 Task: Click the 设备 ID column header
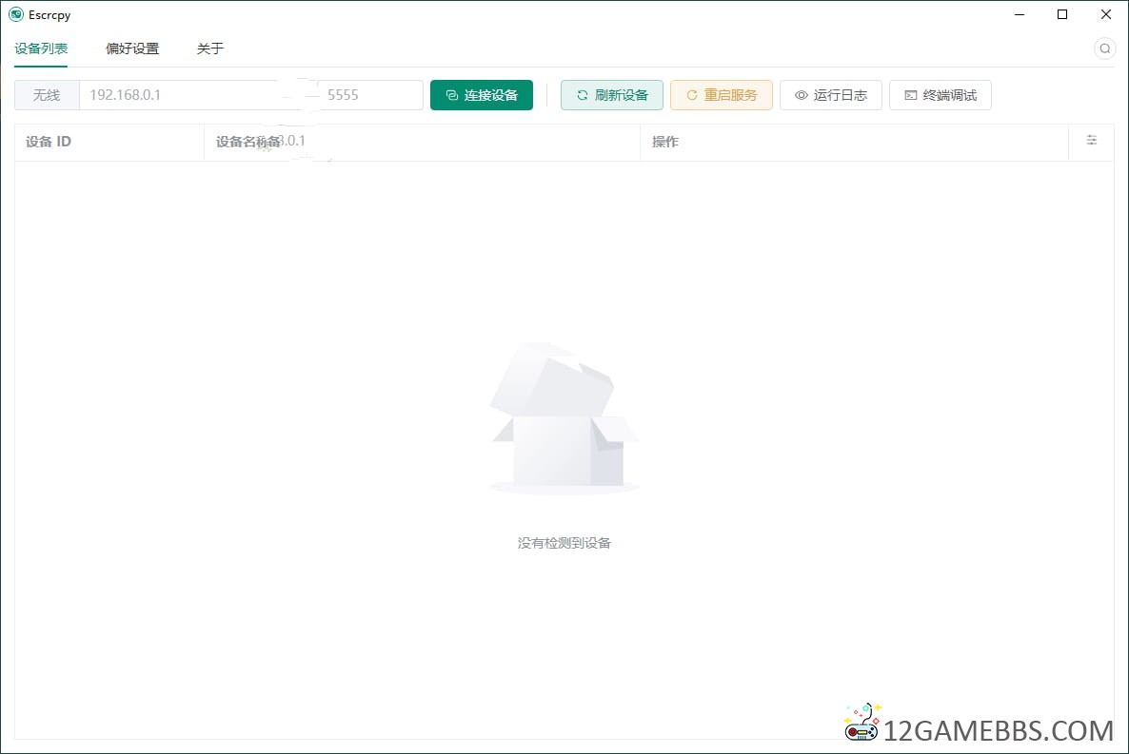pos(49,142)
